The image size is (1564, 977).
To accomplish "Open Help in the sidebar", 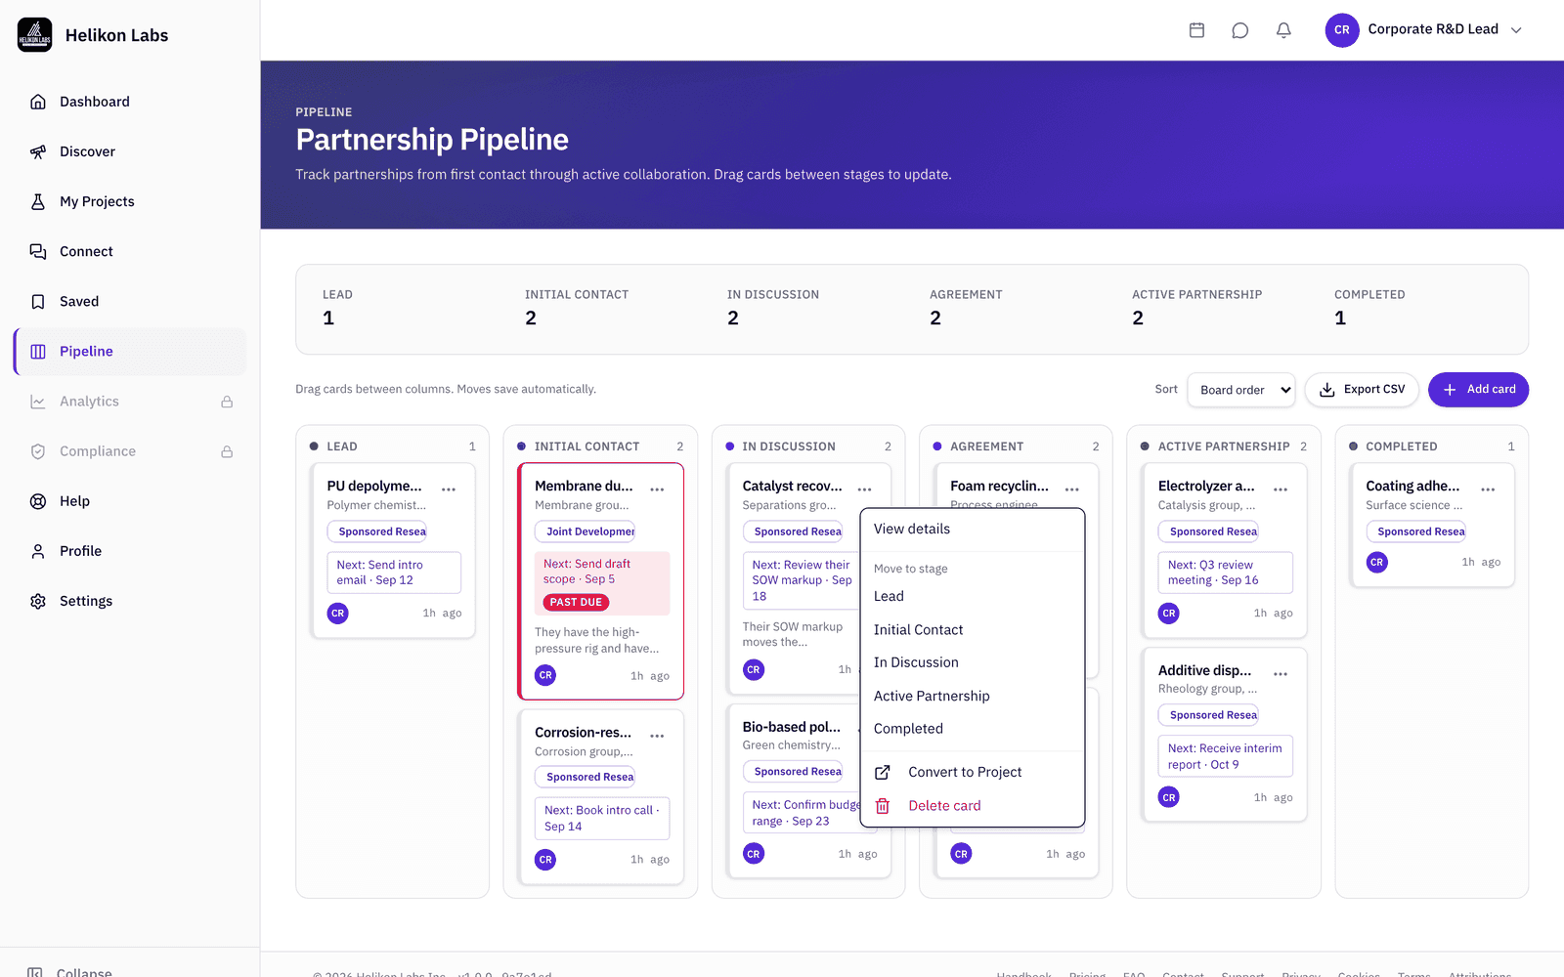I will [130, 501].
